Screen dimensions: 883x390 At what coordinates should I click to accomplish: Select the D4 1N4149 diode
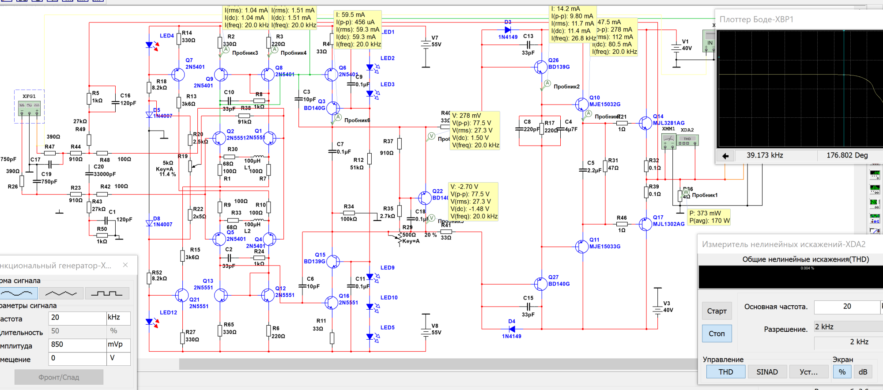512,328
